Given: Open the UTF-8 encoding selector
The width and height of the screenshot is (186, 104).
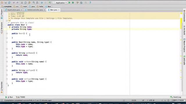Looking at the screenshot, I should [x=156, y=100].
